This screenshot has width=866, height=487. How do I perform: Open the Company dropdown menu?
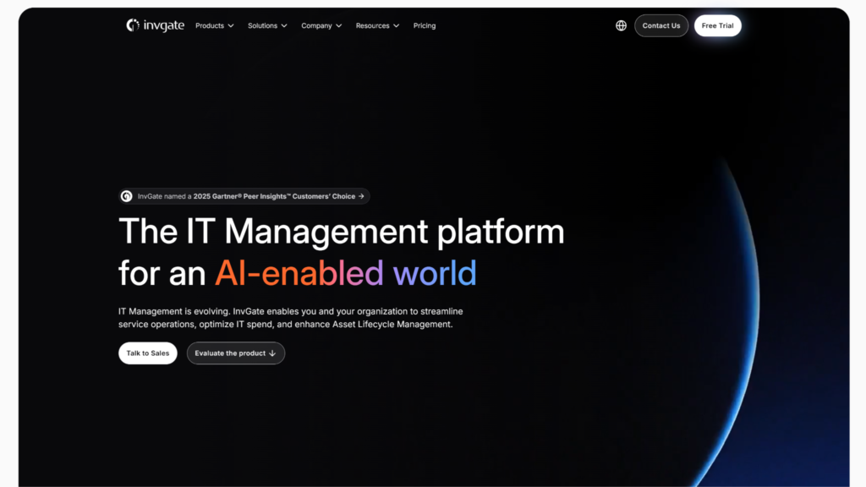321,25
